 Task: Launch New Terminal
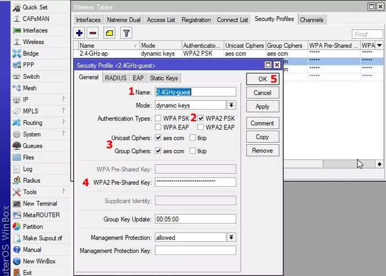click(x=41, y=204)
